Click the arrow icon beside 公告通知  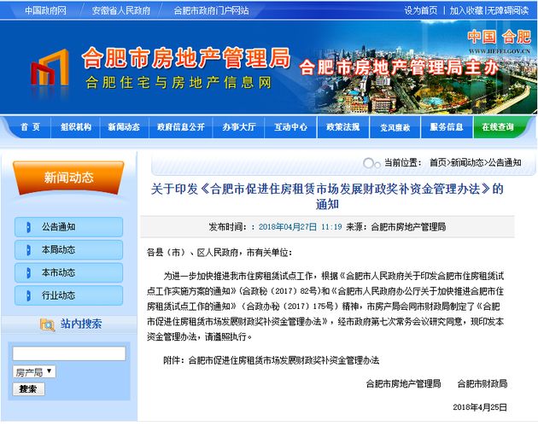point(29,227)
